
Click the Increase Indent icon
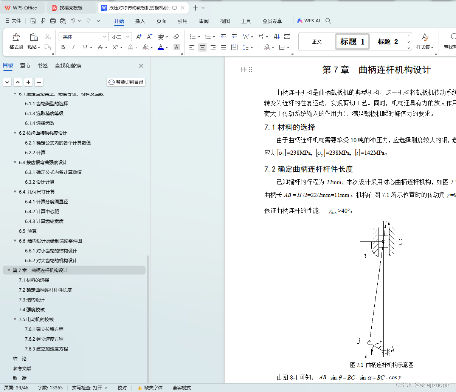[234, 37]
